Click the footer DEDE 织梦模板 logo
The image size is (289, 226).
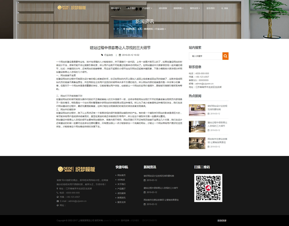[76, 169]
